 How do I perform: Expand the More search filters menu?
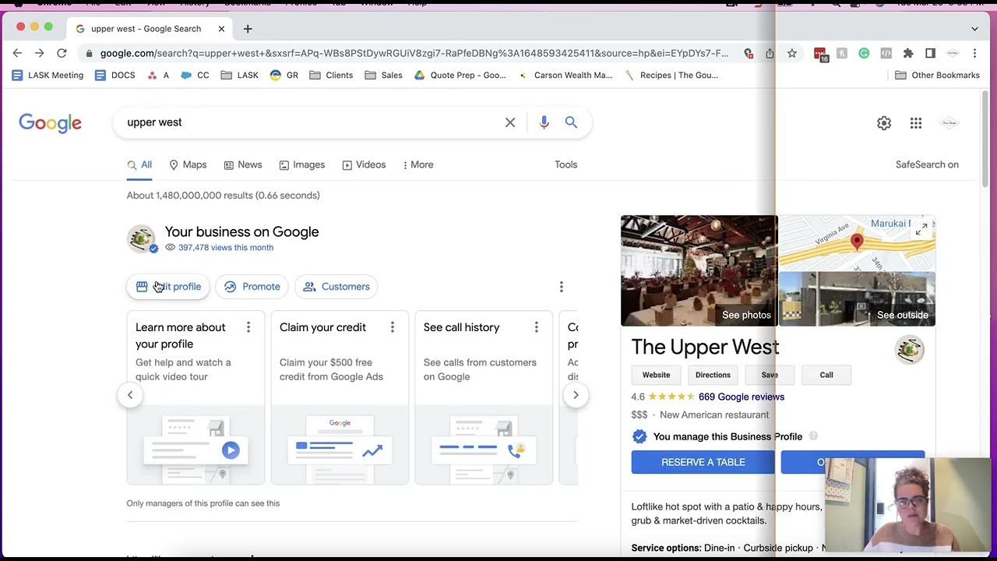(x=418, y=164)
